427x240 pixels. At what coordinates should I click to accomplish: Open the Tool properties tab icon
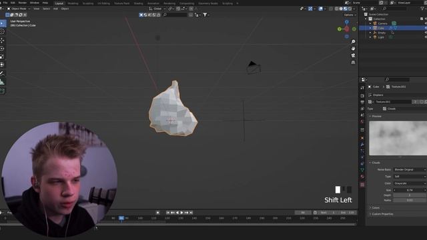click(x=362, y=88)
